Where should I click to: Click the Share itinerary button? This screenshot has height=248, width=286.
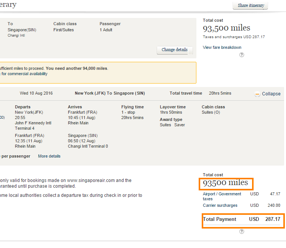pos(250,6)
